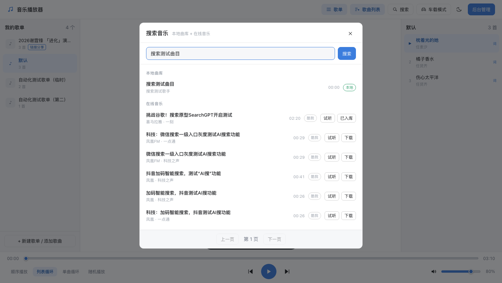The height and width of the screenshot is (283, 502).
Task: Skip to previous track
Action: point(250,272)
